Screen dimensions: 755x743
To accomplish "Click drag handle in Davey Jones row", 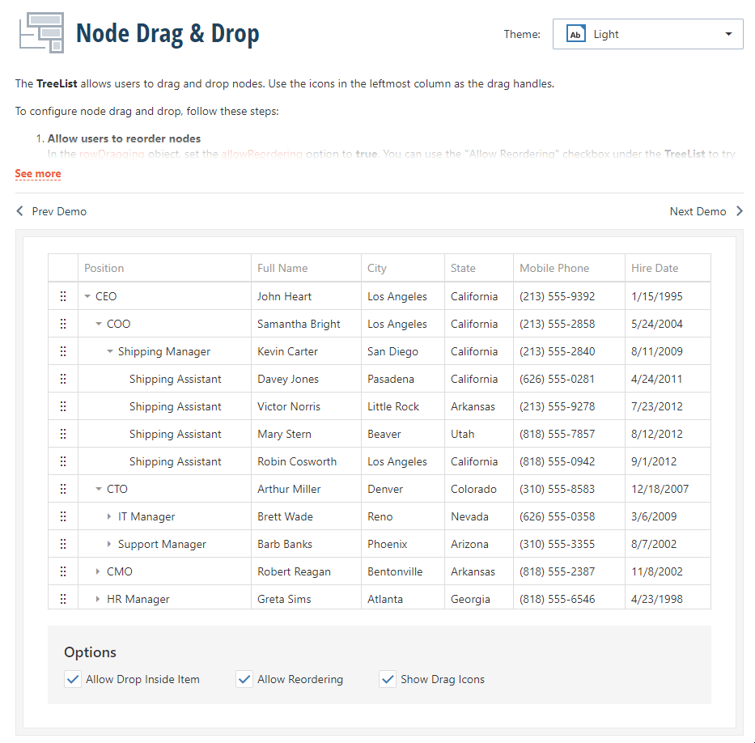I will tap(63, 379).
